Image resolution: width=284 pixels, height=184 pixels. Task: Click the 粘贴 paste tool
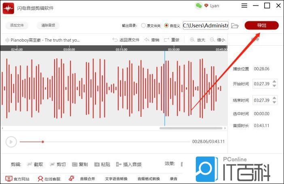(102, 164)
